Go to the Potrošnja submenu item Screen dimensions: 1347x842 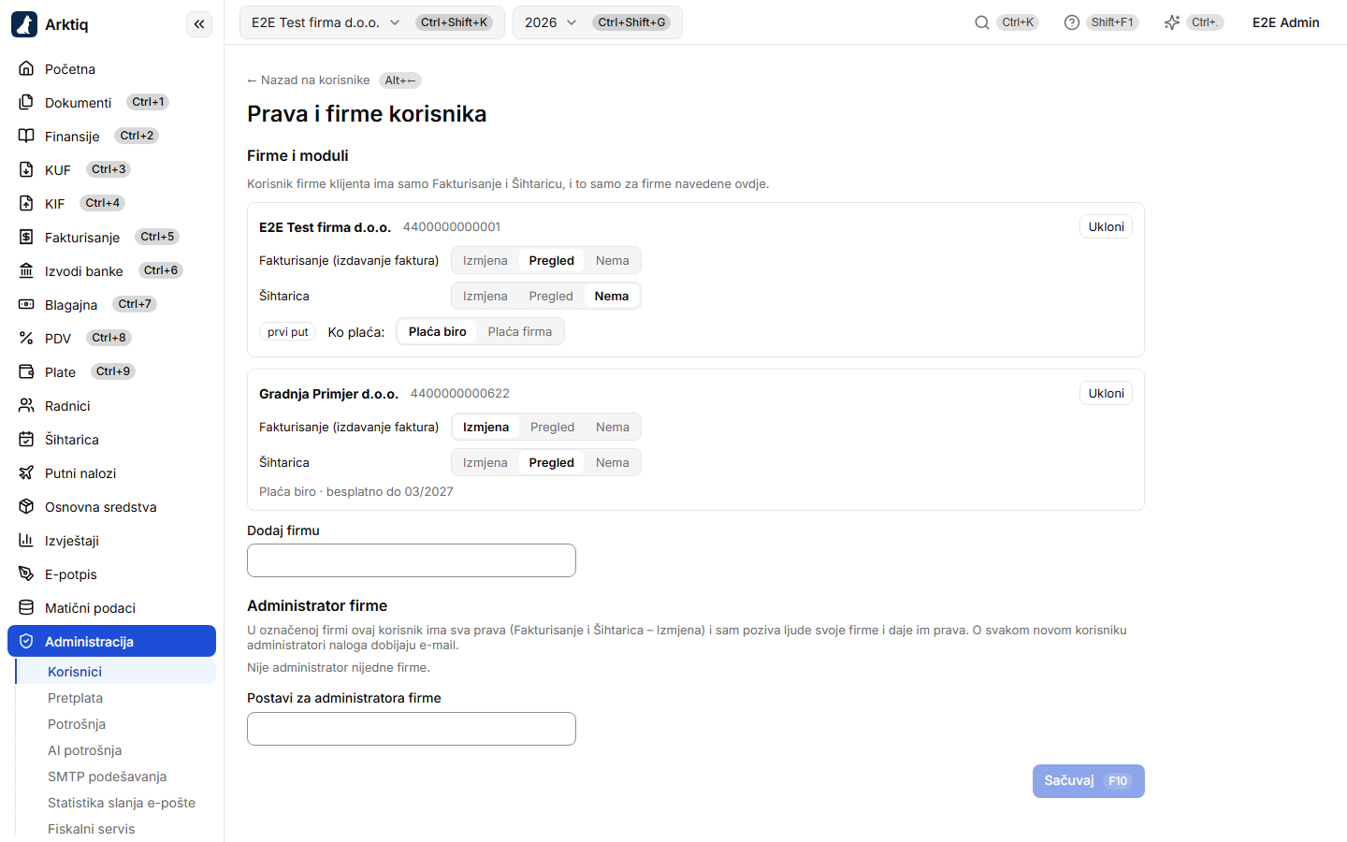coord(116,724)
